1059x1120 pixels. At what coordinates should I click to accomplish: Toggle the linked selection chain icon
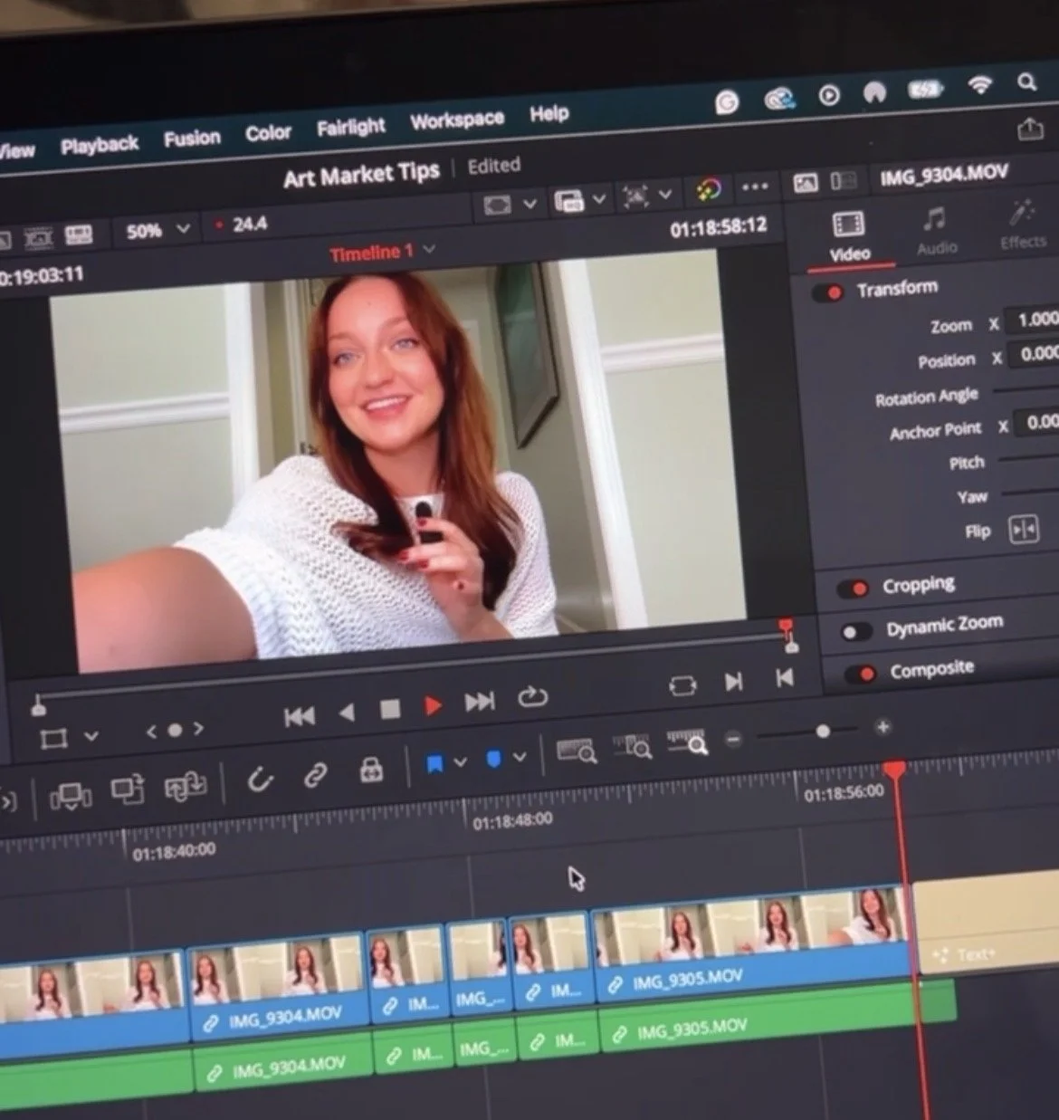tap(315, 775)
